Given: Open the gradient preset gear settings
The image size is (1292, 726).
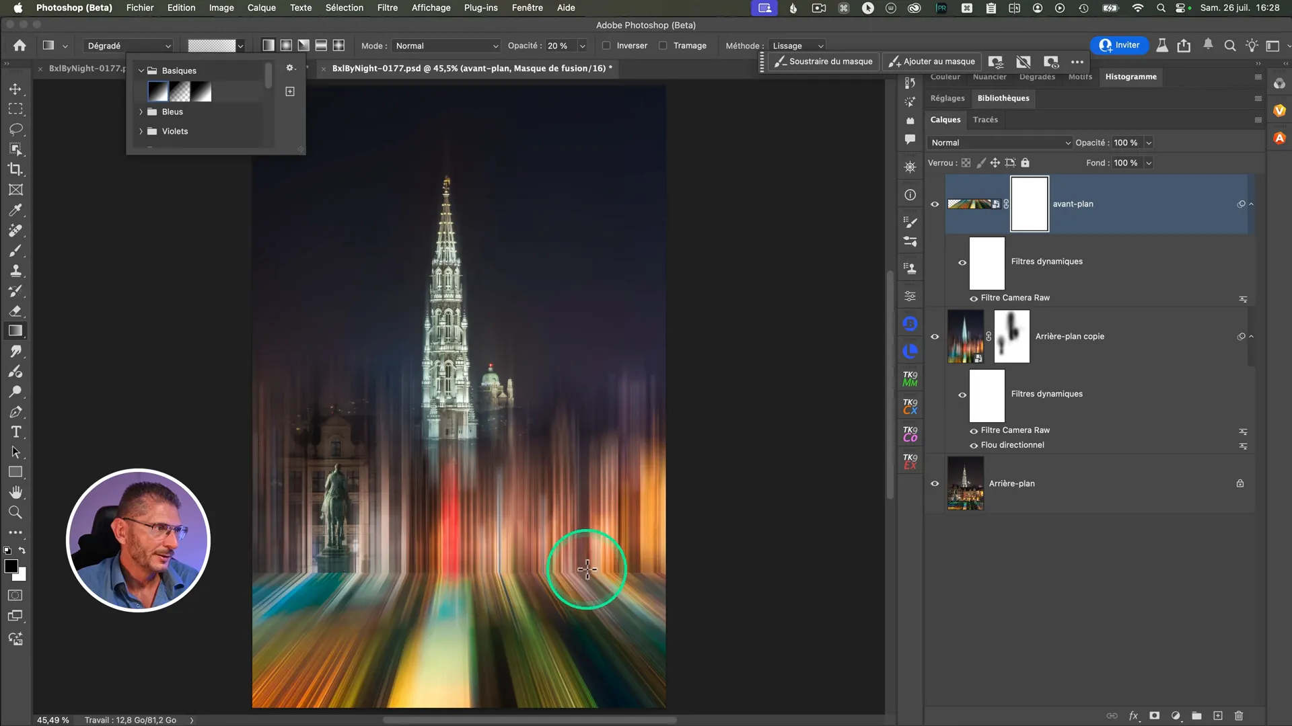Looking at the screenshot, I should (x=291, y=68).
